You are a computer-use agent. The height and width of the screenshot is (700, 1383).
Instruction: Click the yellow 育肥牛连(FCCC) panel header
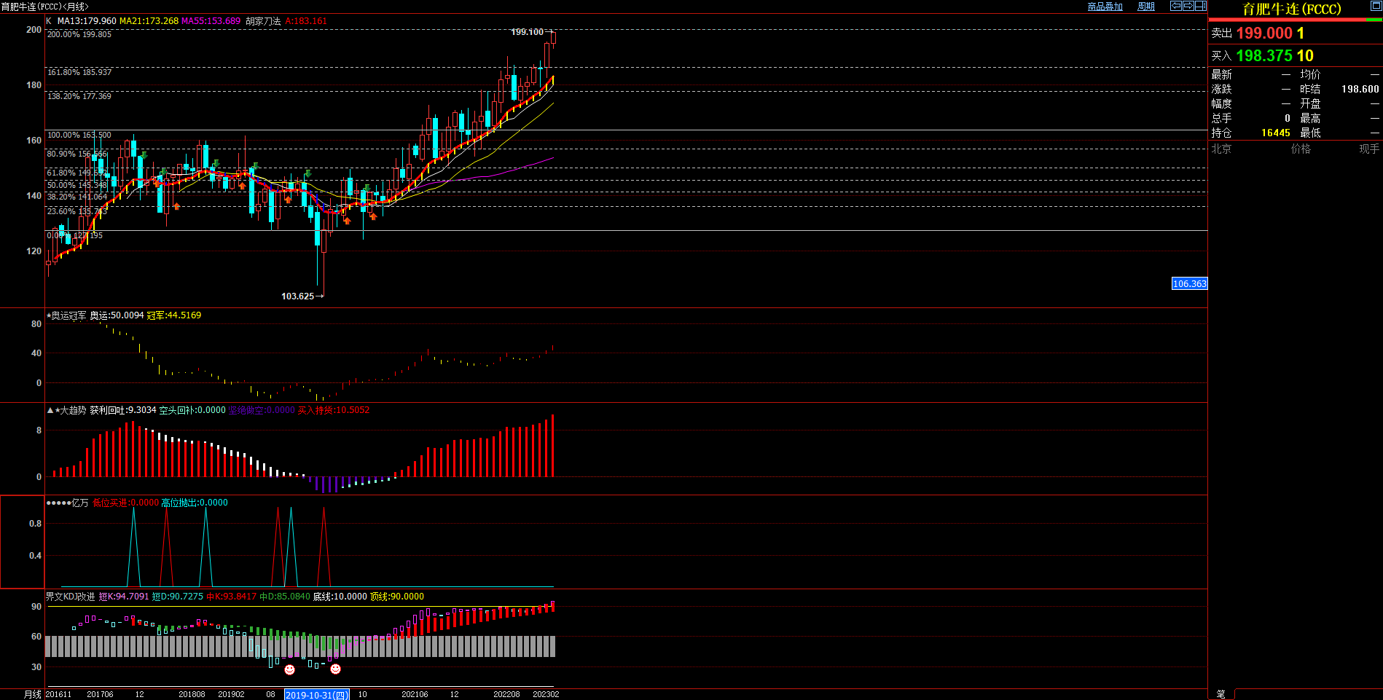[1291, 9]
